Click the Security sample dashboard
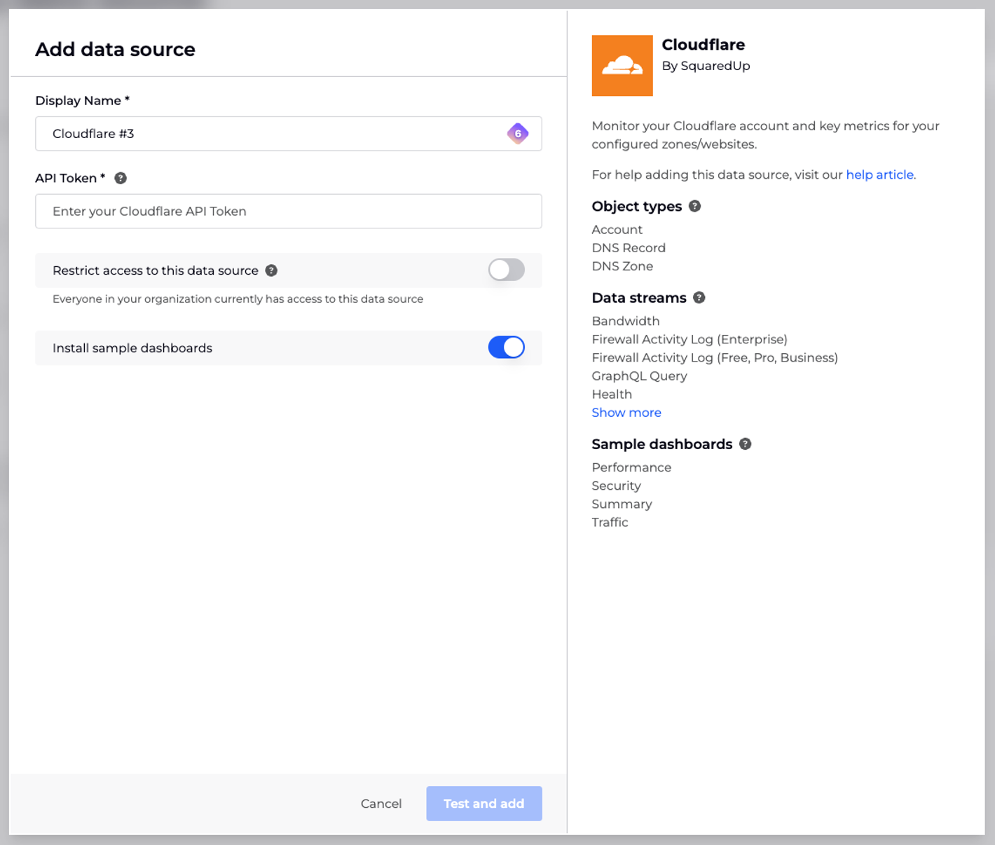Screen dimensions: 995x845 click(616, 486)
